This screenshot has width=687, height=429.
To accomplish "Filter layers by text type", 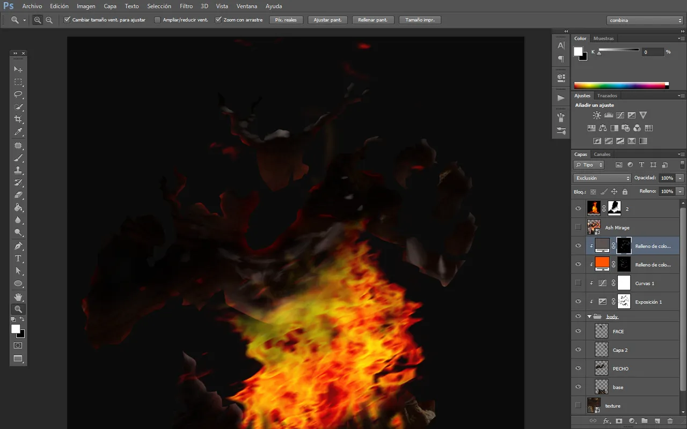I will pyautogui.click(x=641, y=165).
